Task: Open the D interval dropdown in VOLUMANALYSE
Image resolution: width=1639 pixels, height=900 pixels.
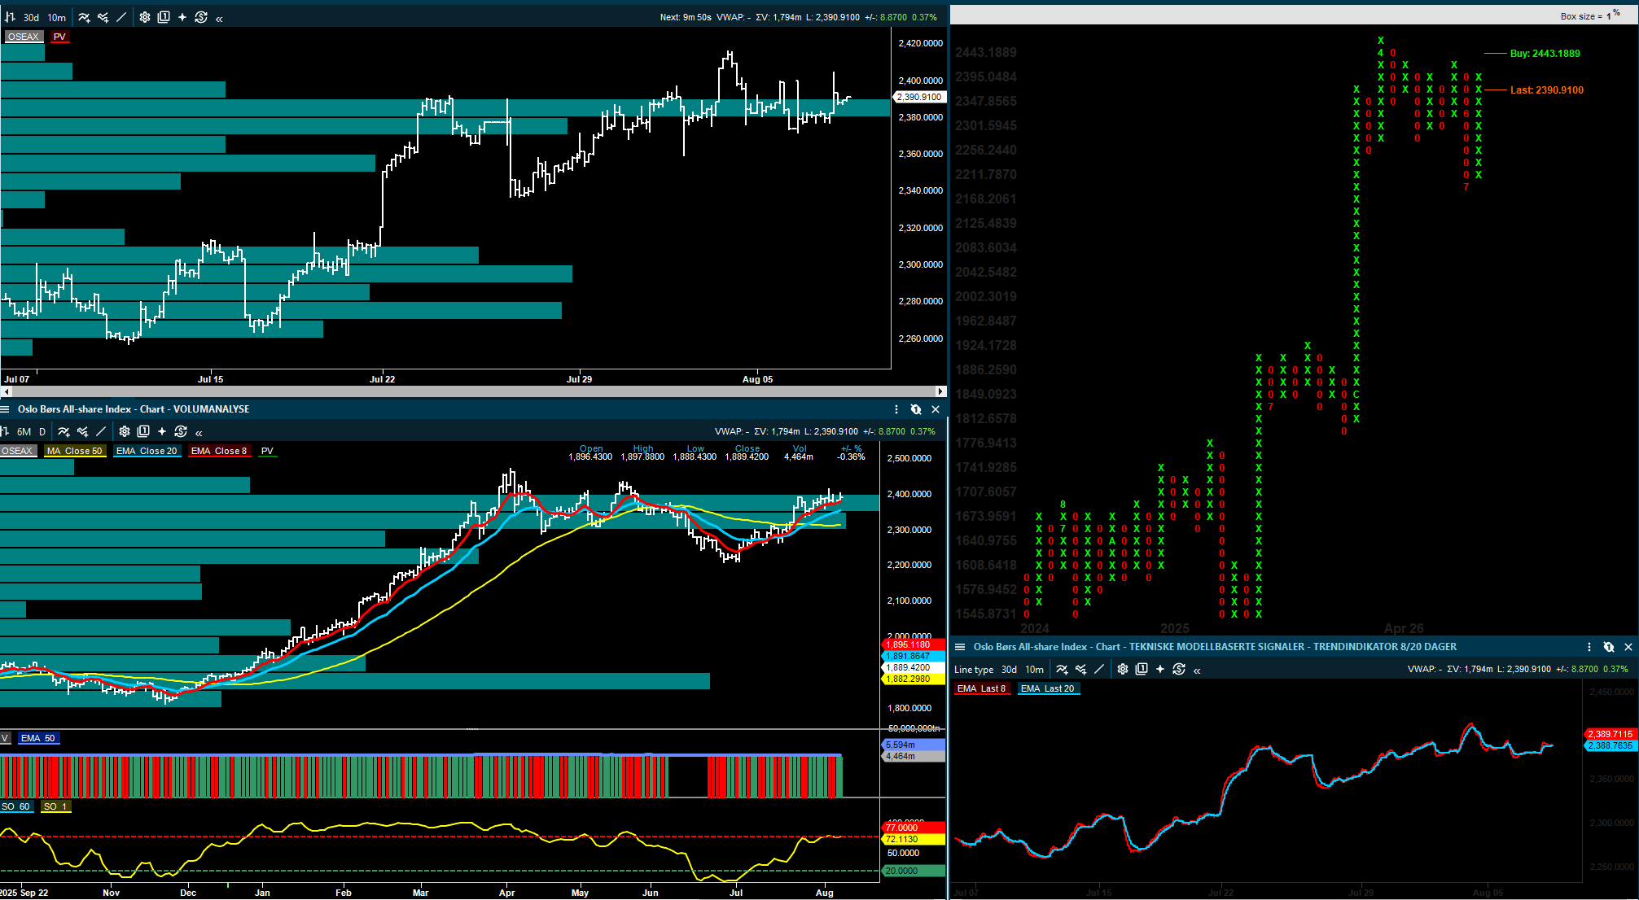Action: tap(42, 431)
